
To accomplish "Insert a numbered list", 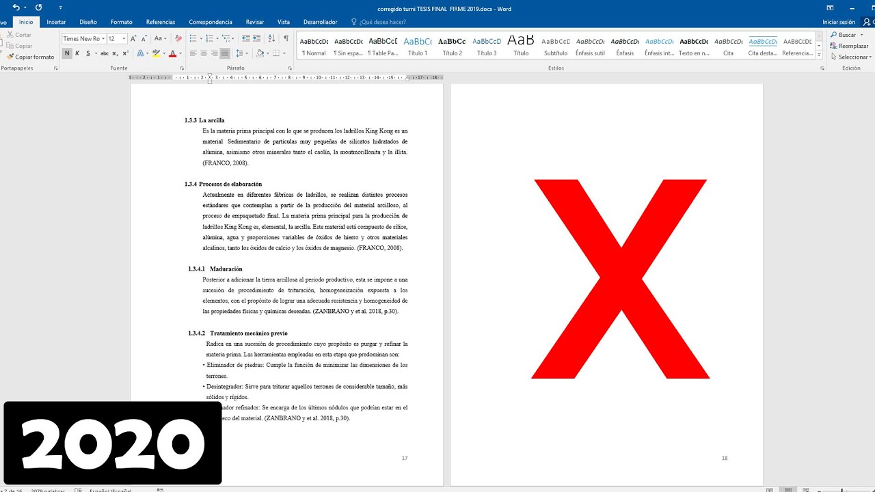I will [x=210, y=38].
